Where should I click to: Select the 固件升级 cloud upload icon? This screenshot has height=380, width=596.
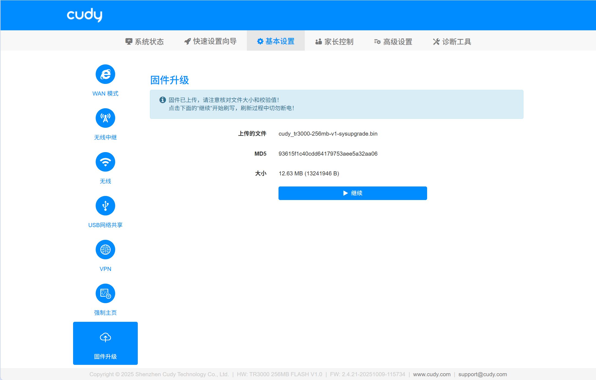105,337
